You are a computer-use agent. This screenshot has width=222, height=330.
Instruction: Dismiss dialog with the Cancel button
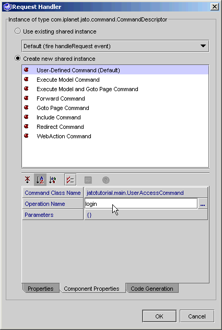[x=197, y=316]
